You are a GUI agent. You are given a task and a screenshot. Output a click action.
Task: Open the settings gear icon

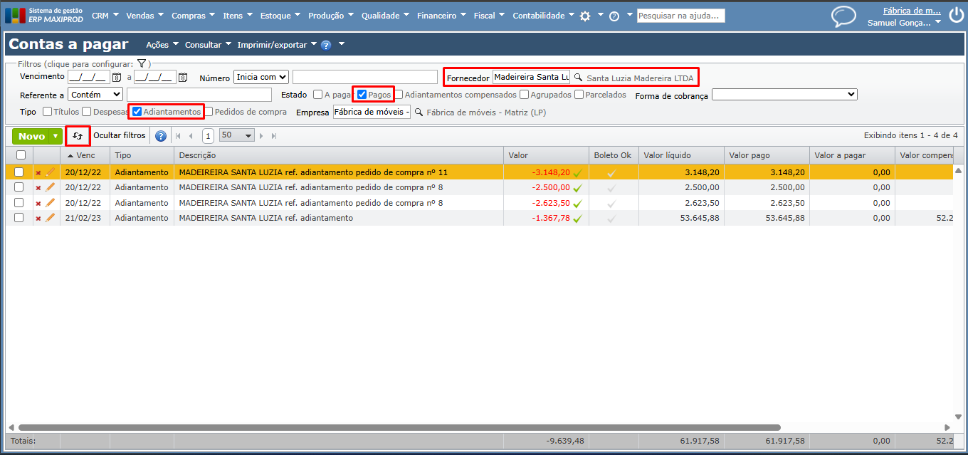click(x=585, y=16)
